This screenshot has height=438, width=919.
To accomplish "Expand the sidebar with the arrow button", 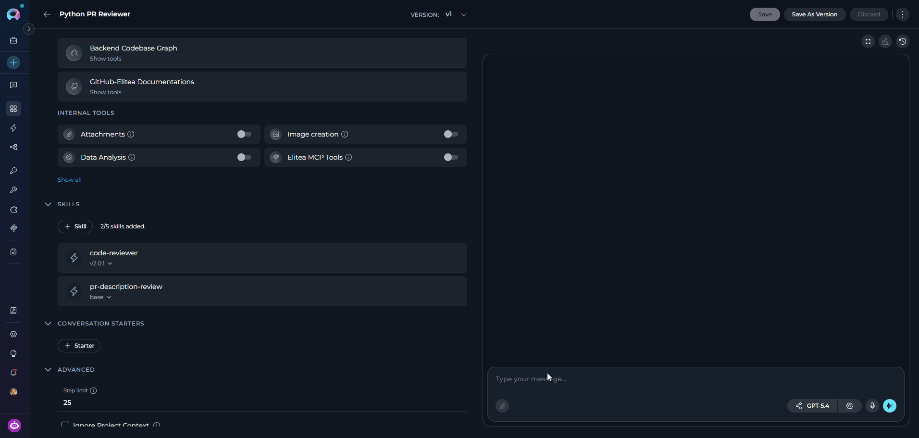I will pos(29,29).
